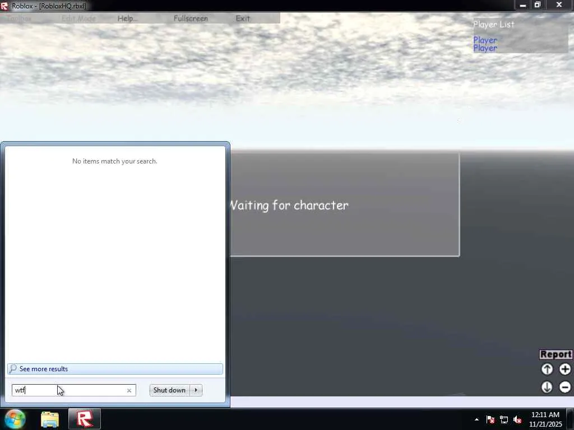
Task: Click the Shut down button
Action: [169, 390]
